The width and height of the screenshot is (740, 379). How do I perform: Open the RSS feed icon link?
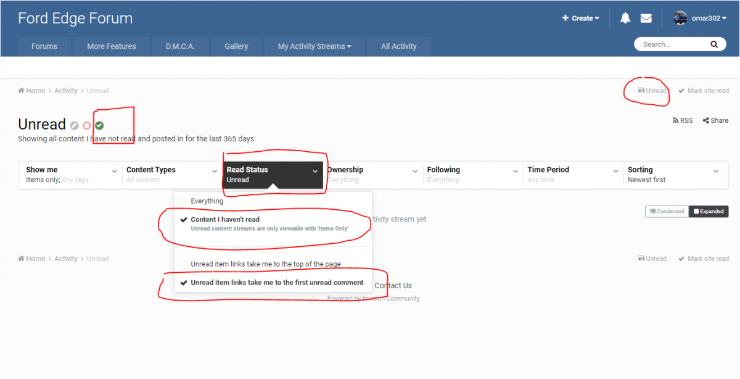tap(683, 120)
